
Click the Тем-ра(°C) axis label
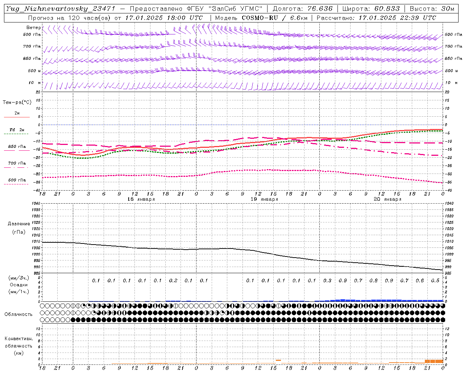pos(17,103)
